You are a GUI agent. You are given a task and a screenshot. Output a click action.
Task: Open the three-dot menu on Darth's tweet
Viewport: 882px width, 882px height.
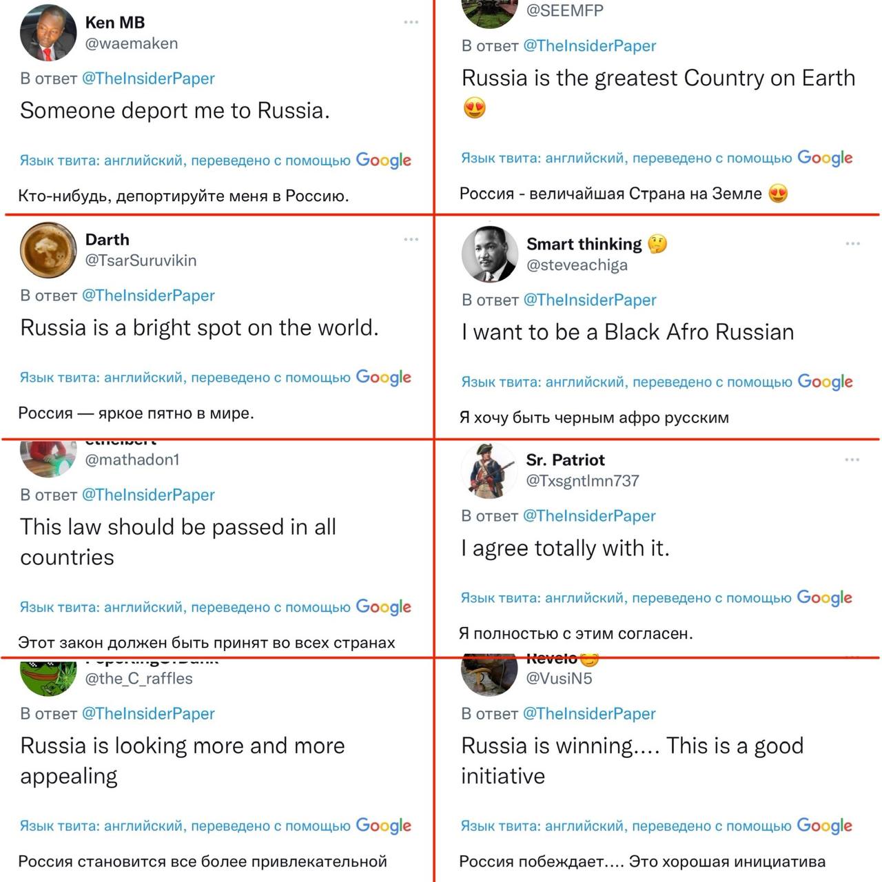coord(411,239)
